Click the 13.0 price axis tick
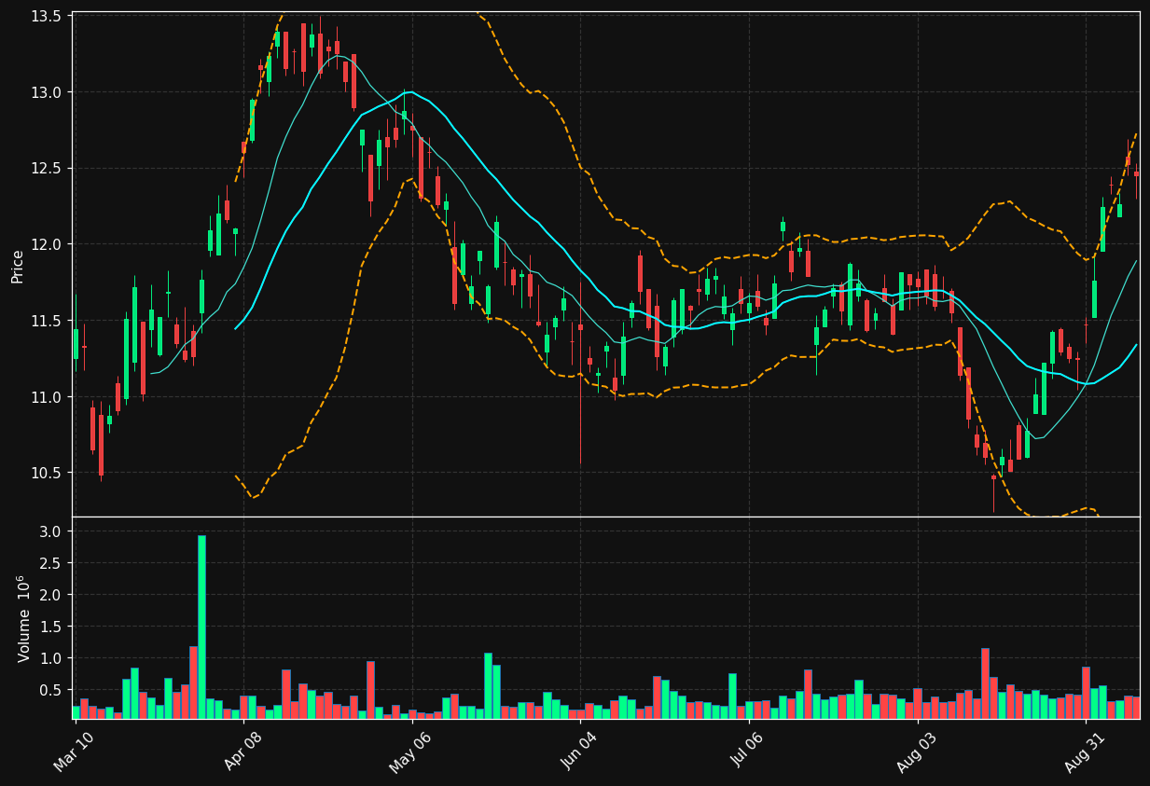The image size is (1150, 786). (46, 92)
